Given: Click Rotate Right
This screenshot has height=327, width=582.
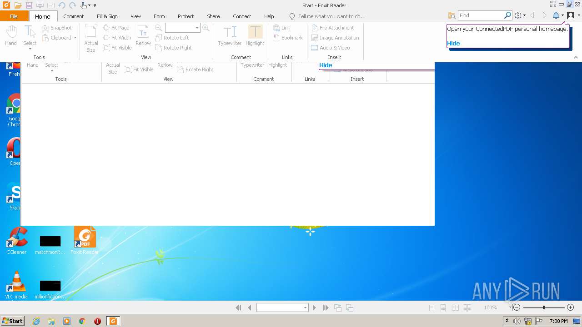Looking at the screenshot, I should click(x=173, y=48).
